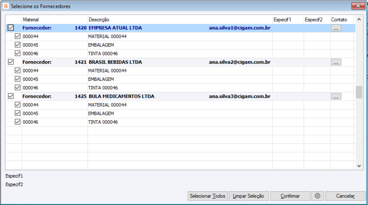Open contact button for EMPRESA ATUAL LTDA

(x=336, y=28)
